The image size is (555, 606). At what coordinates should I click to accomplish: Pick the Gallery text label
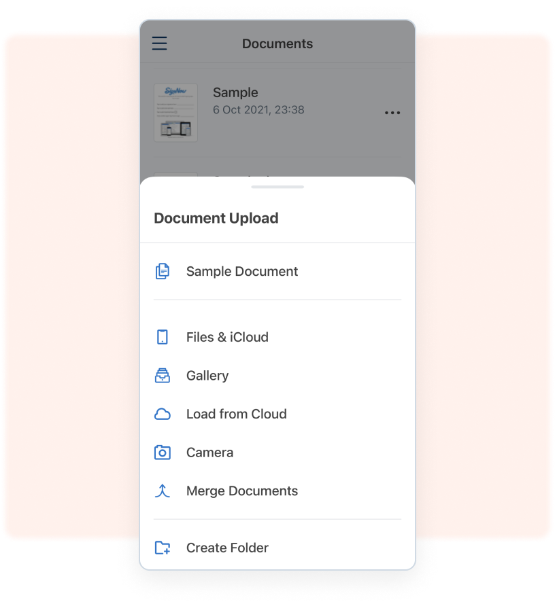207,376
